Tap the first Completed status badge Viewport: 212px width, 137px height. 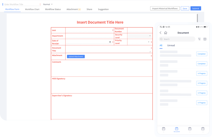pos(202,54)
